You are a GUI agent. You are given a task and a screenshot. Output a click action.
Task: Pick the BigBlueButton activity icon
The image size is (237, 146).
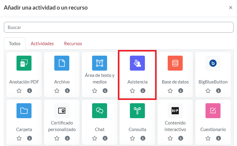tap(213, 63)
